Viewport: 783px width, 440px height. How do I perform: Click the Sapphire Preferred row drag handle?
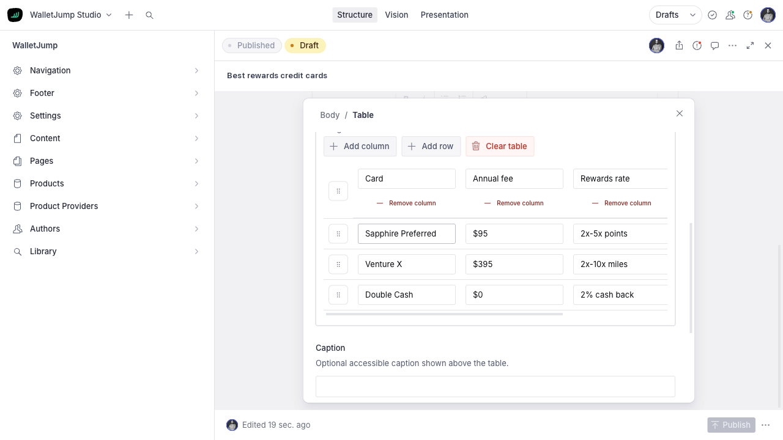pos(338,233)
